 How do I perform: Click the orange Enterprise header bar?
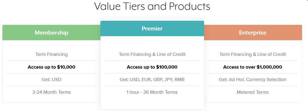[x=253, y=33]
